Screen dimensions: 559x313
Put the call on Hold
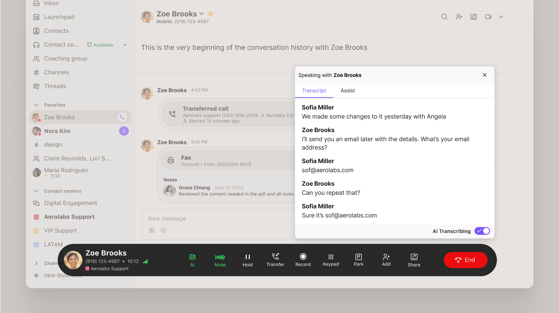(247, 257)
